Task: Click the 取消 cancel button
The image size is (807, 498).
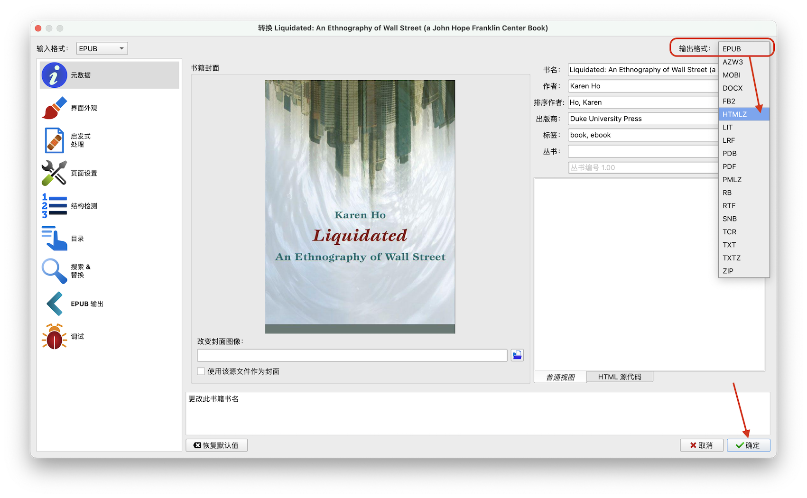Action: pos(701,445)
